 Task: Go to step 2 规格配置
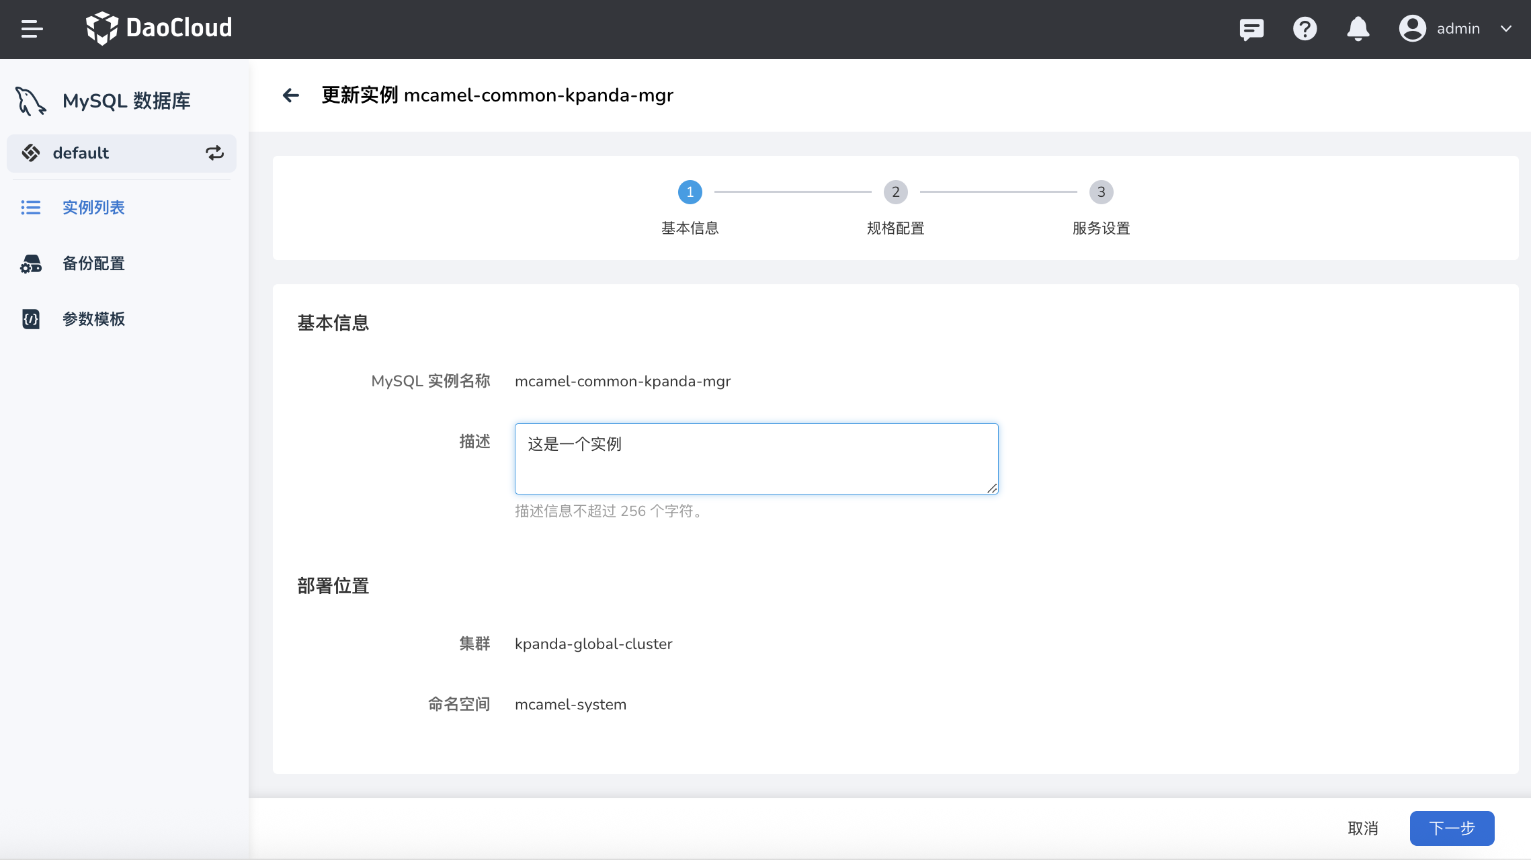coord(895,192)
